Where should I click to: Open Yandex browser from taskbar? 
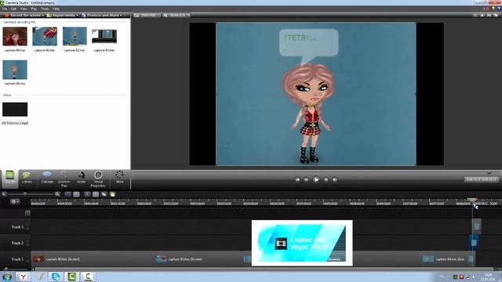[23, 277]
